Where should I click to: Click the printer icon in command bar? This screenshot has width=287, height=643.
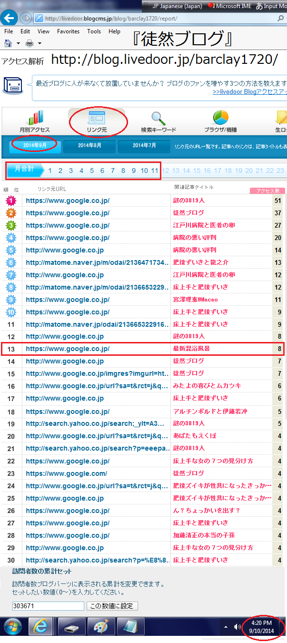pyautogui.click(x=30, y=43)
